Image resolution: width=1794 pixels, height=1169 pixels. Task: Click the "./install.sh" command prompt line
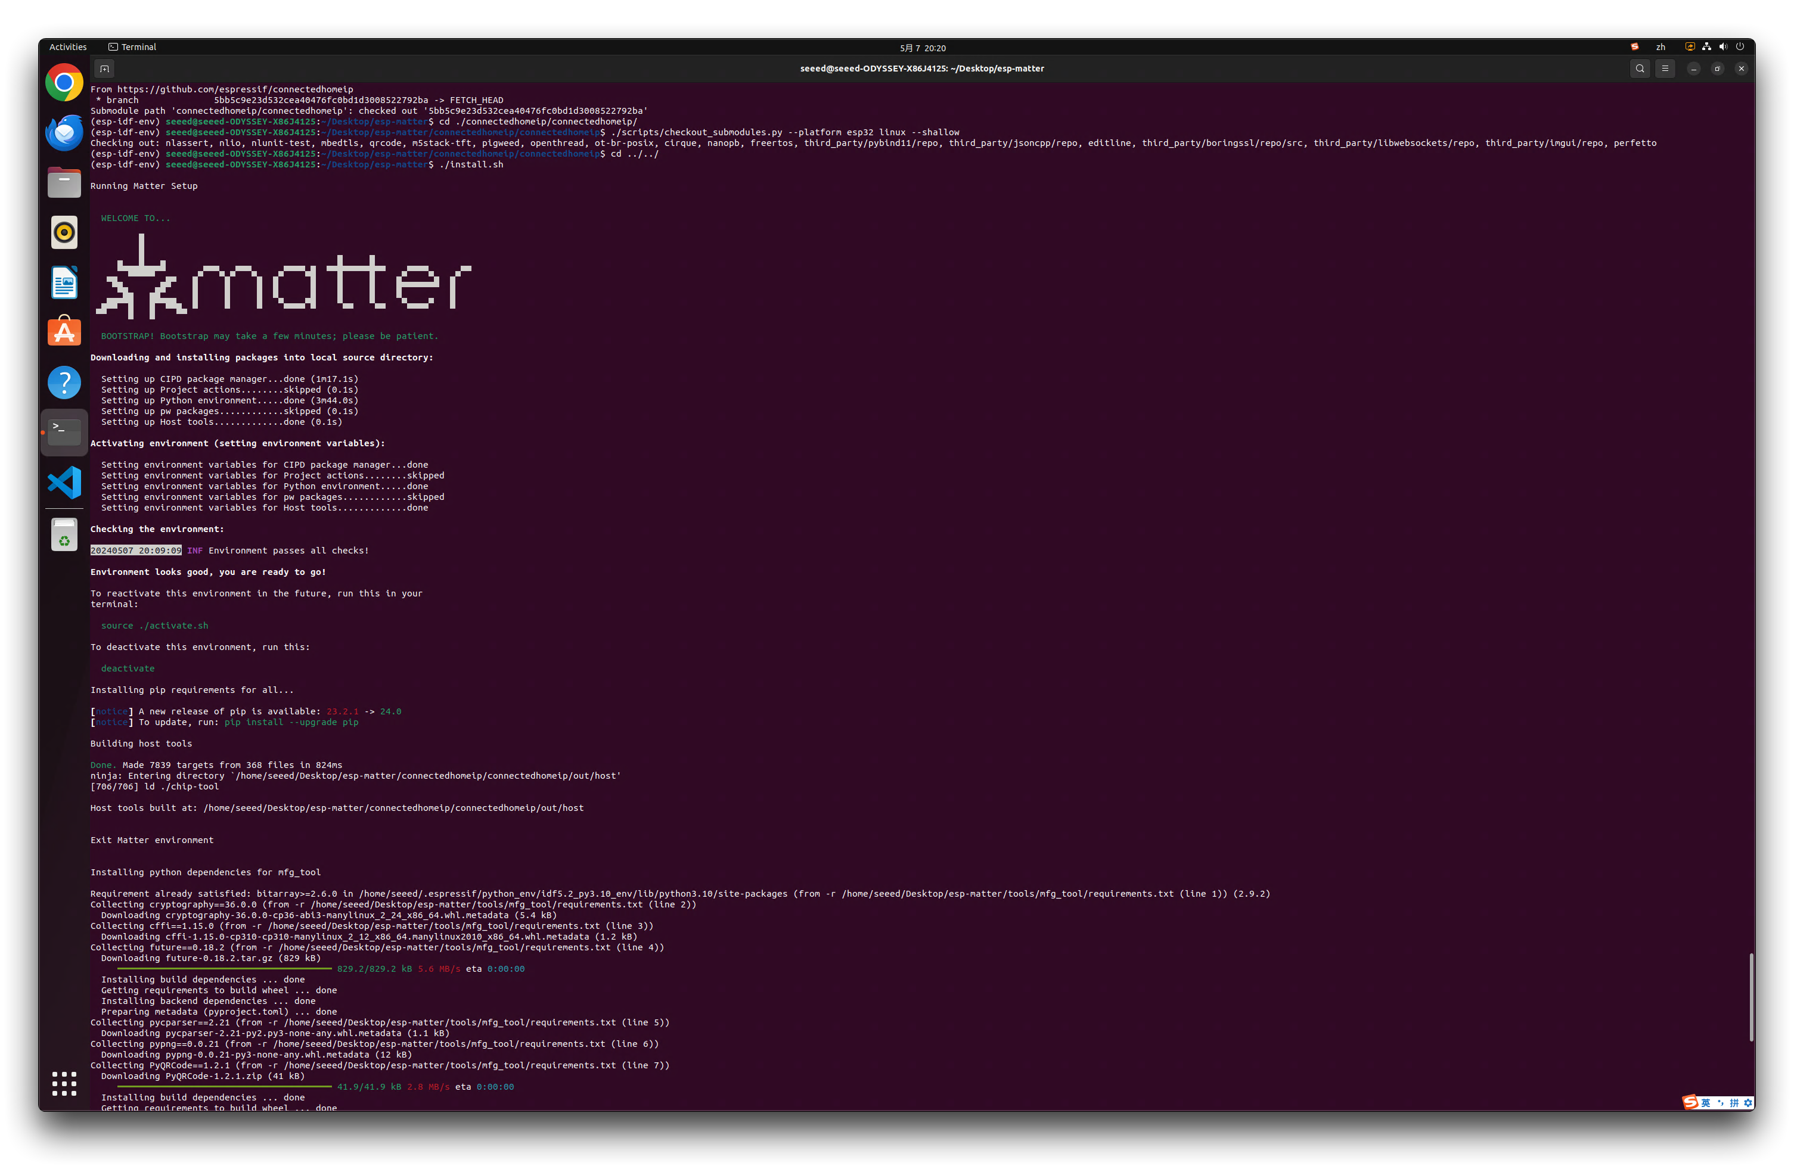(297, 164)
